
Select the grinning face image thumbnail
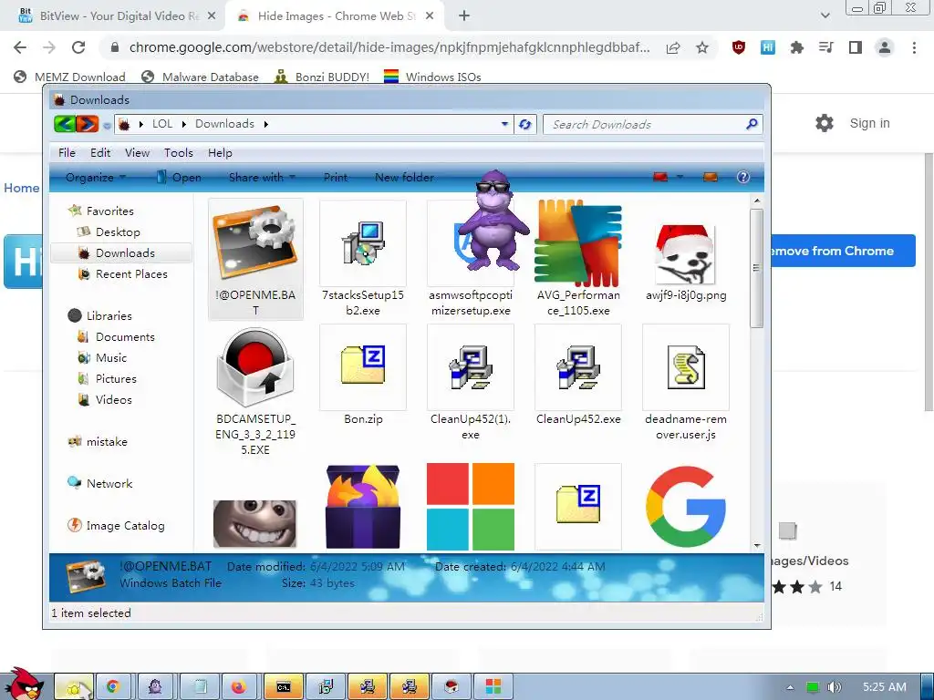pyautogui.click(x=255, y=523)
